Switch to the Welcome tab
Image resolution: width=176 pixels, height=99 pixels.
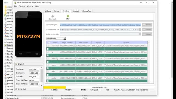point(48,11)
